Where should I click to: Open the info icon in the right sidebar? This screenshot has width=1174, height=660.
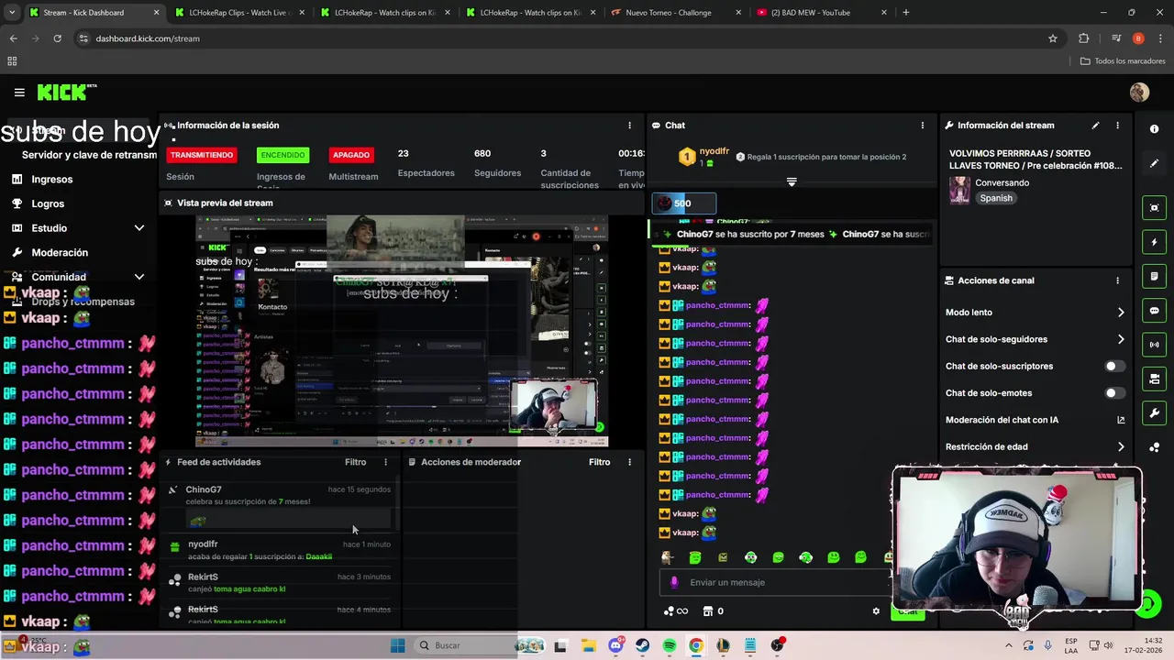click(1154, 129)
